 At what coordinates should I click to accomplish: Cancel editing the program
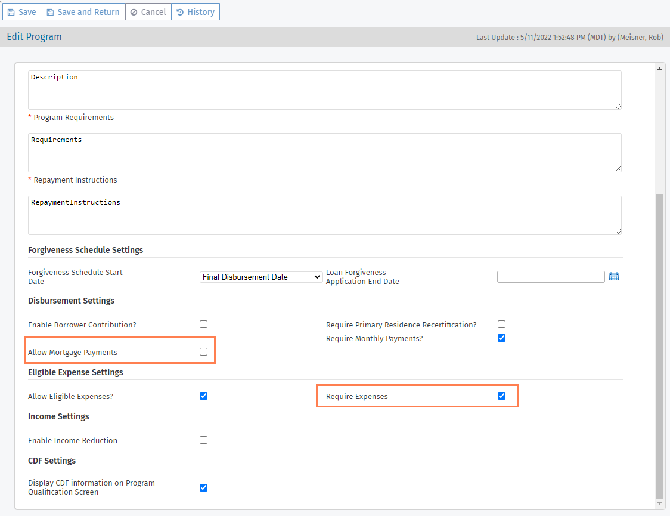click(x=148, y=12)
